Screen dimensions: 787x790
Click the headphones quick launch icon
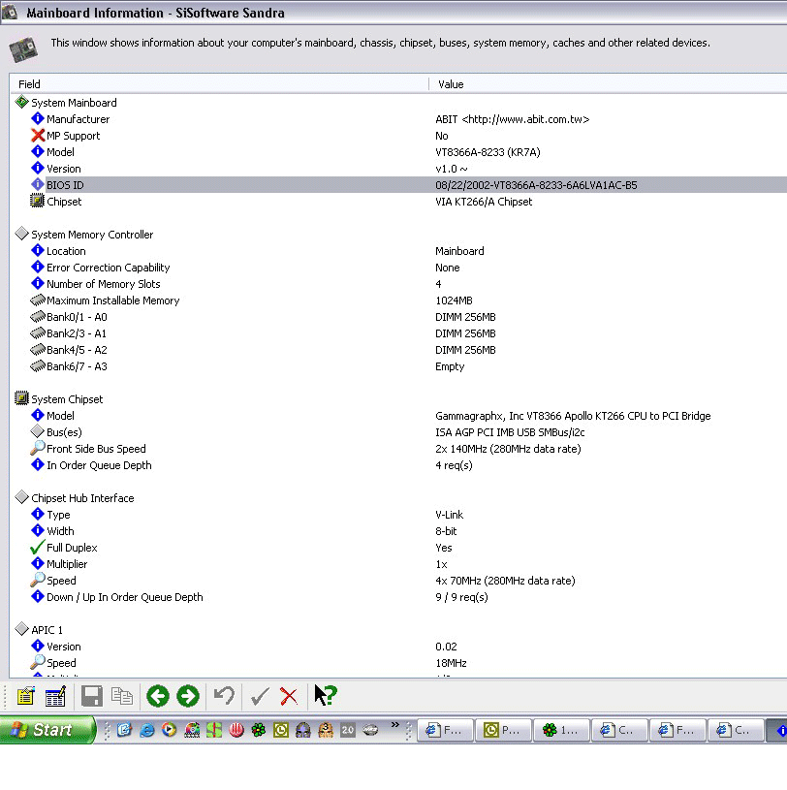tap(302, 730)
